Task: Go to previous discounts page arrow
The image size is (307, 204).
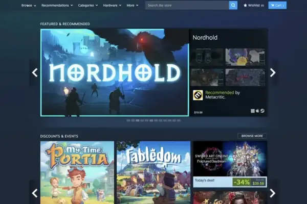Action: 35,193
